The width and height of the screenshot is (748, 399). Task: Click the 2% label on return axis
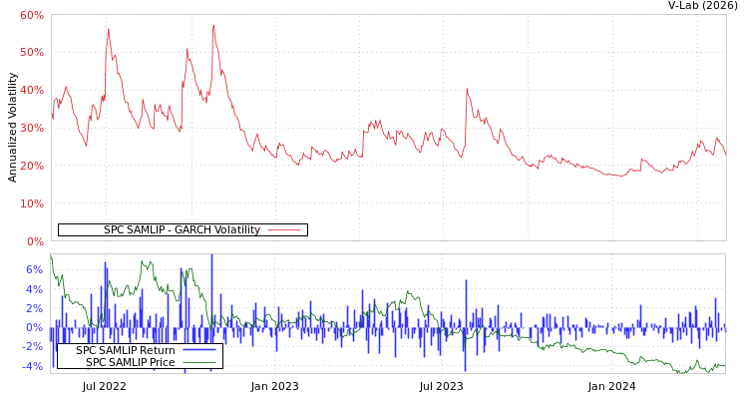34,308
